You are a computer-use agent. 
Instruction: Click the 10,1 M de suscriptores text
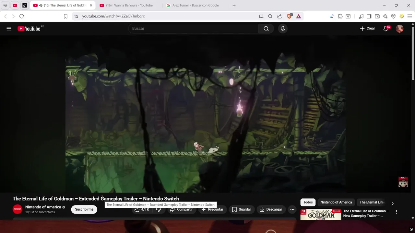tap(40, 212)
